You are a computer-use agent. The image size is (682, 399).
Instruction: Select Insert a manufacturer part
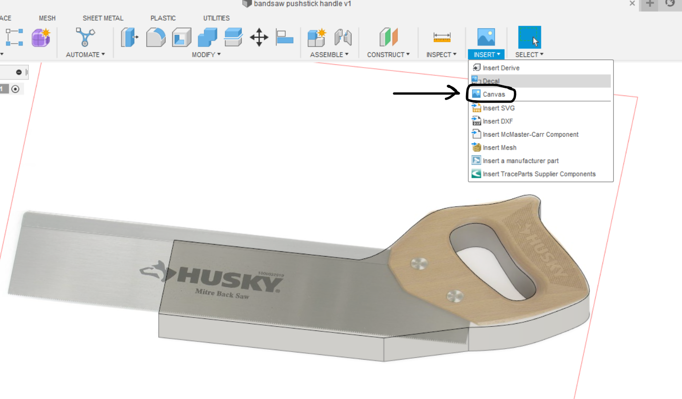[x=541, y=161]
